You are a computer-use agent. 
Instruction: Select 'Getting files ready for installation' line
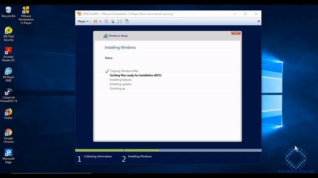click(x=136, y=75)
